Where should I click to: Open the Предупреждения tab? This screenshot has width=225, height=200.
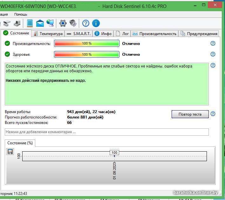[199, 34]
